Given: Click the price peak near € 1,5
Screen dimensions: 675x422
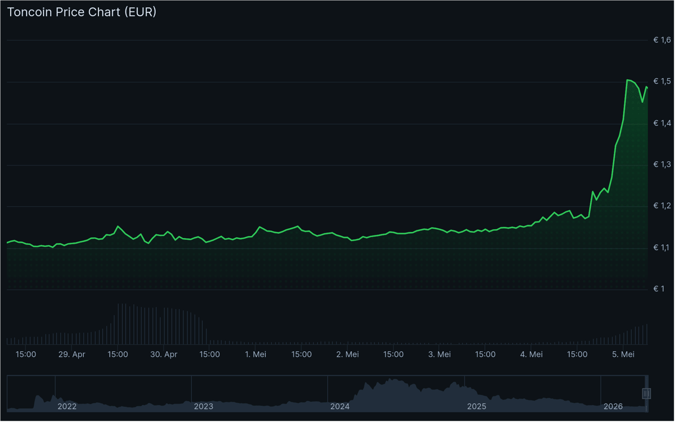Looking at the screenshot, I should pos(628,80).
